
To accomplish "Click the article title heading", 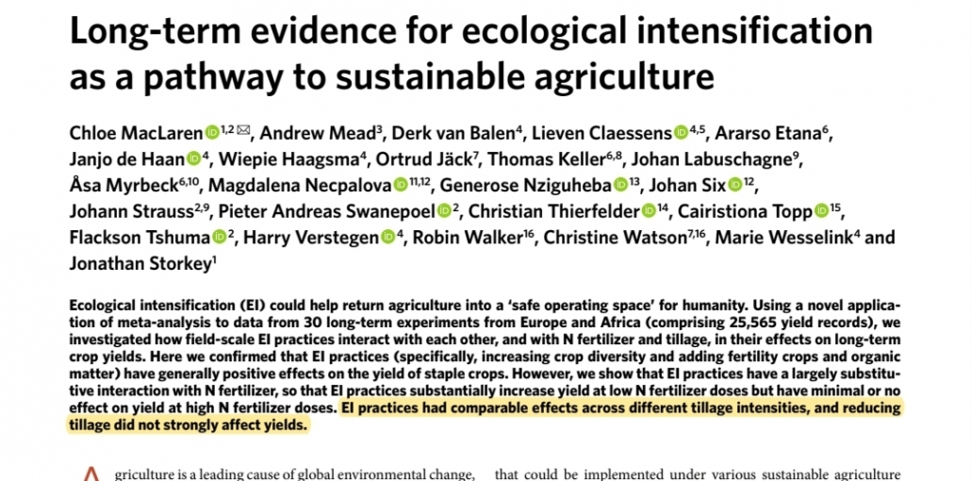I will (x=470, y=54).
